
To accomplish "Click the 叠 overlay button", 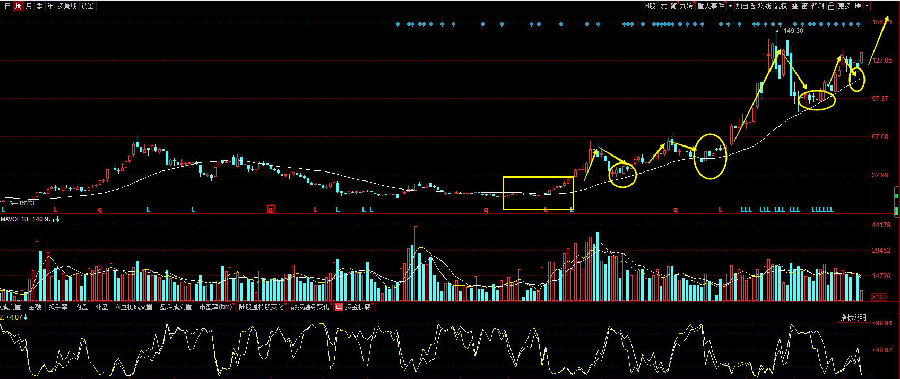I will click(x=794, y=6).
